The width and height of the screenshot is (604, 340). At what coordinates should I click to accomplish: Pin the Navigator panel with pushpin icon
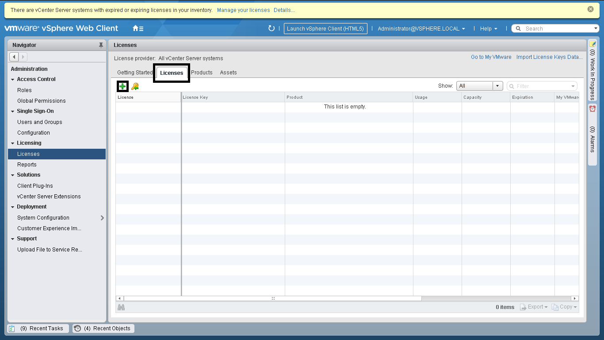(101, 45)
